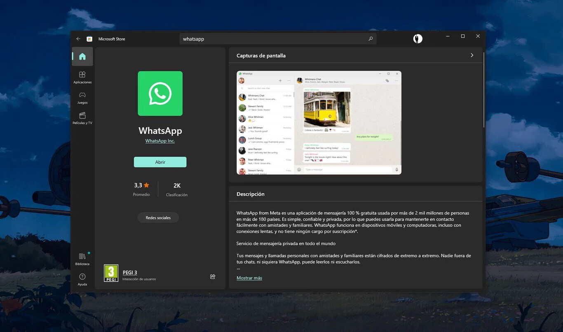Viewport: 563px width, 332px height.
Task: Click the Redes sociales button
Action: 158,217
